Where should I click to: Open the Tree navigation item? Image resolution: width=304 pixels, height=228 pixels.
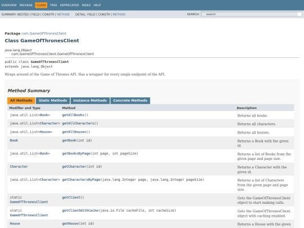53,5
